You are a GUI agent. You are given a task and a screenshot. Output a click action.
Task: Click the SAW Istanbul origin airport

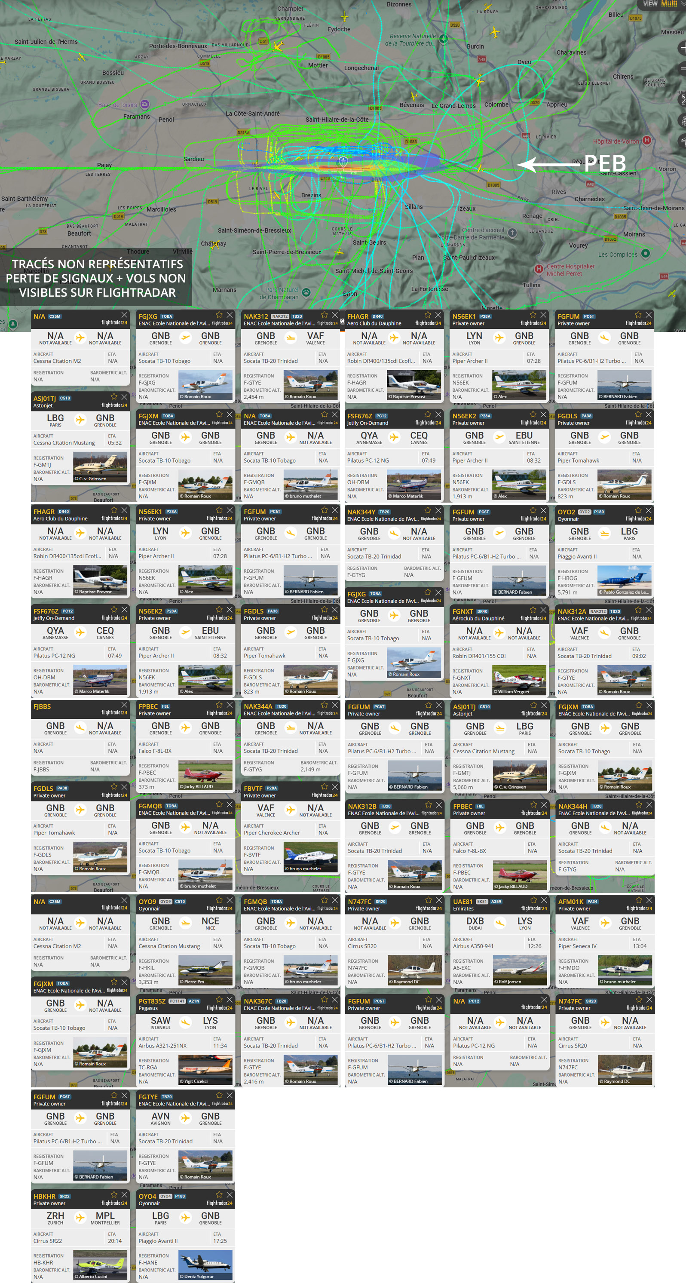(x=161, y=1022)
